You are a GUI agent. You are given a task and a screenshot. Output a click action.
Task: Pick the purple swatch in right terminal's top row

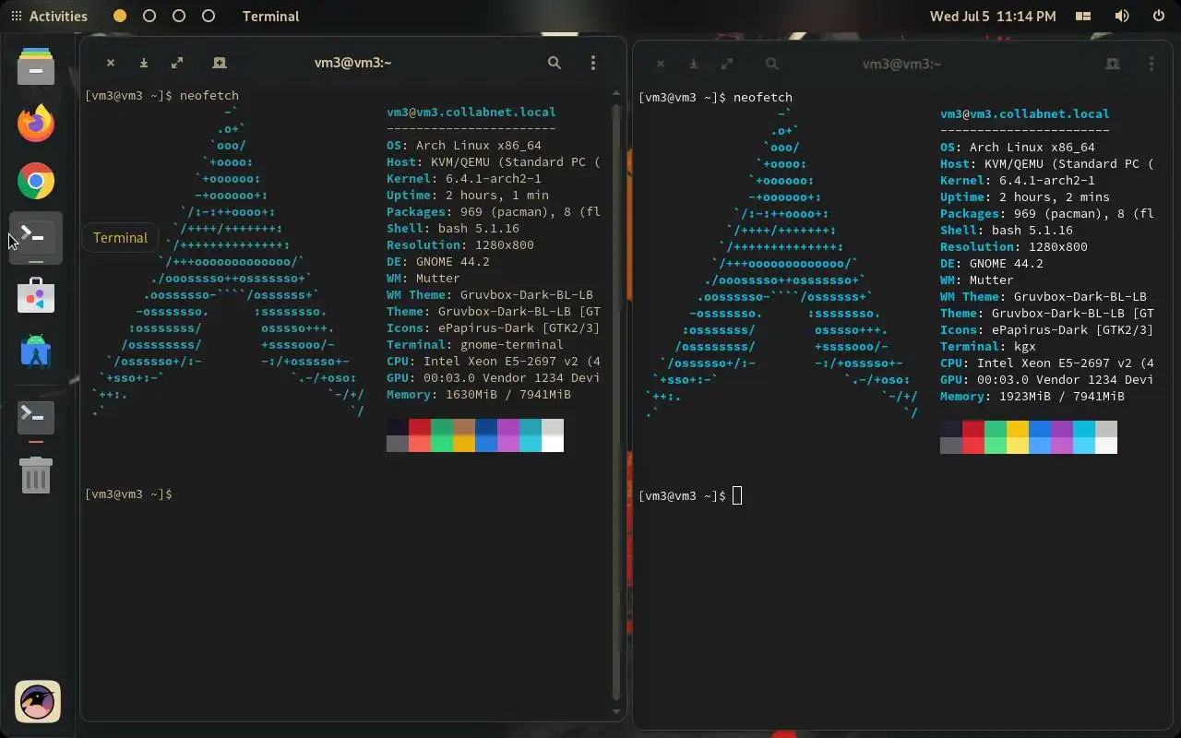tap(1062, 429)
